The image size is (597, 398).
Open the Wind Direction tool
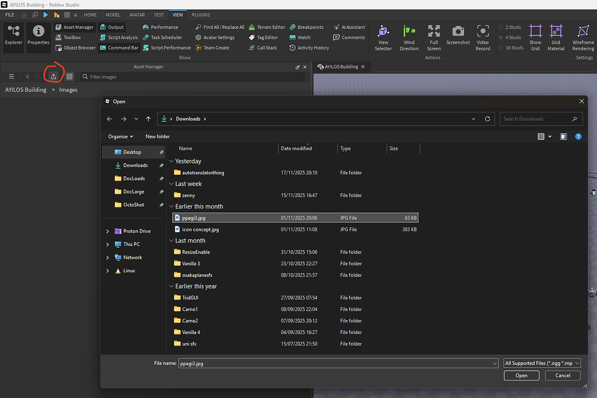tap(409, 37)
